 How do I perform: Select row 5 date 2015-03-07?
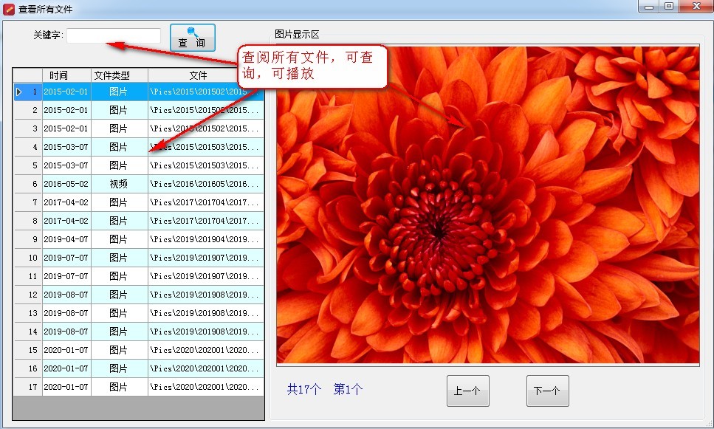tap(66, 165)
